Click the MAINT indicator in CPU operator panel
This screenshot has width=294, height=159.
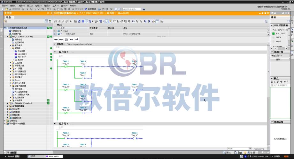click(273, 41)
